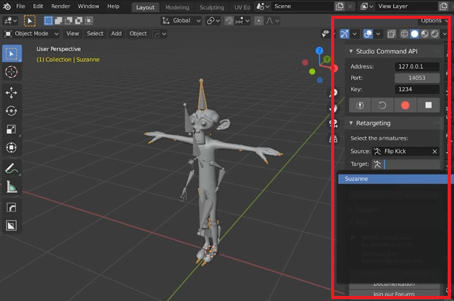Select the Transform tool
454x301 pixels.
(11, 147)
